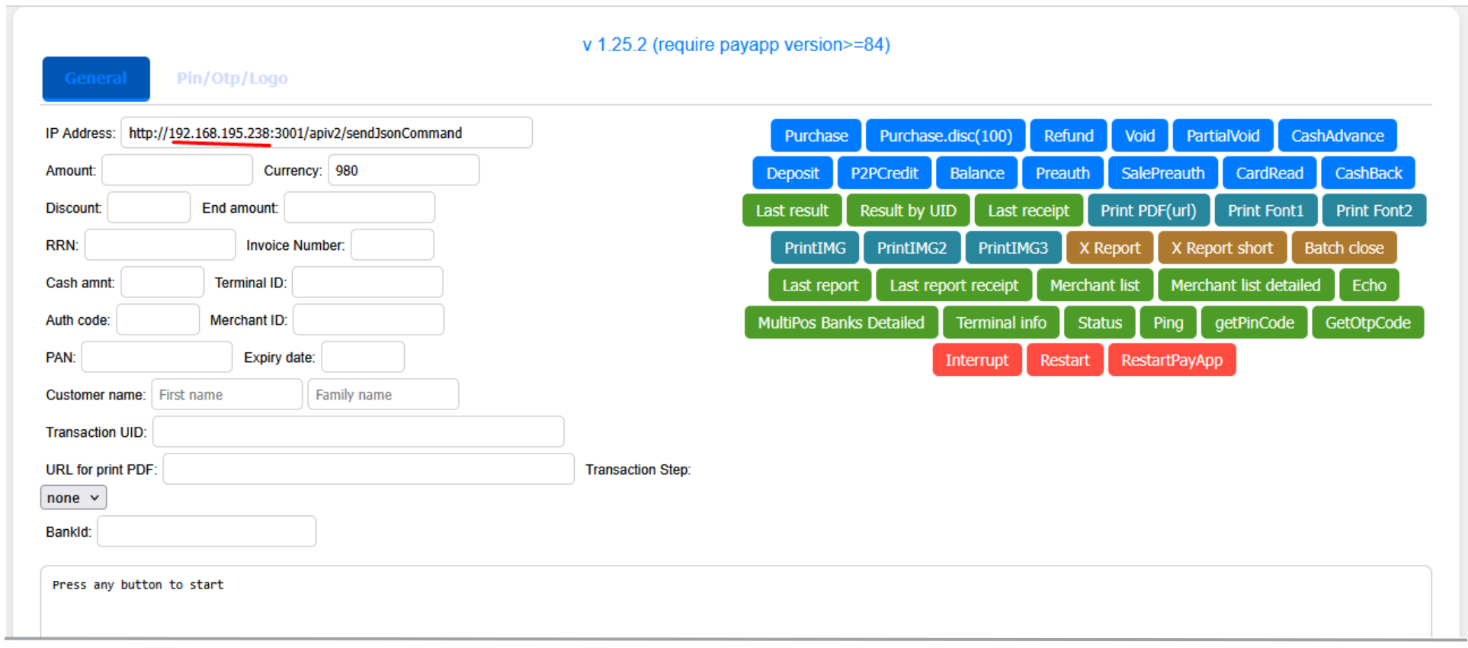Click the Purchase button
1468x648 pixels.
pyautogui.click(x=816, y=136)
